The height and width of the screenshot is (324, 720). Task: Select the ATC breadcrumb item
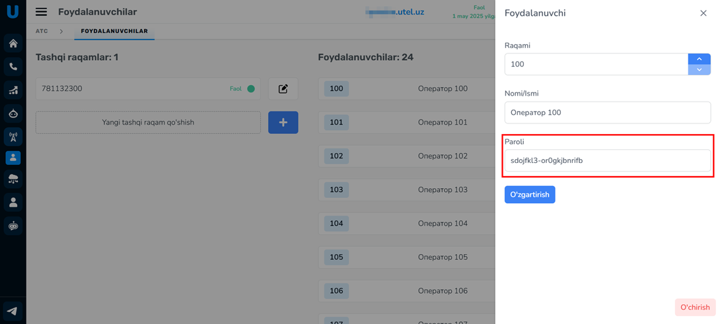click(42, 31)
